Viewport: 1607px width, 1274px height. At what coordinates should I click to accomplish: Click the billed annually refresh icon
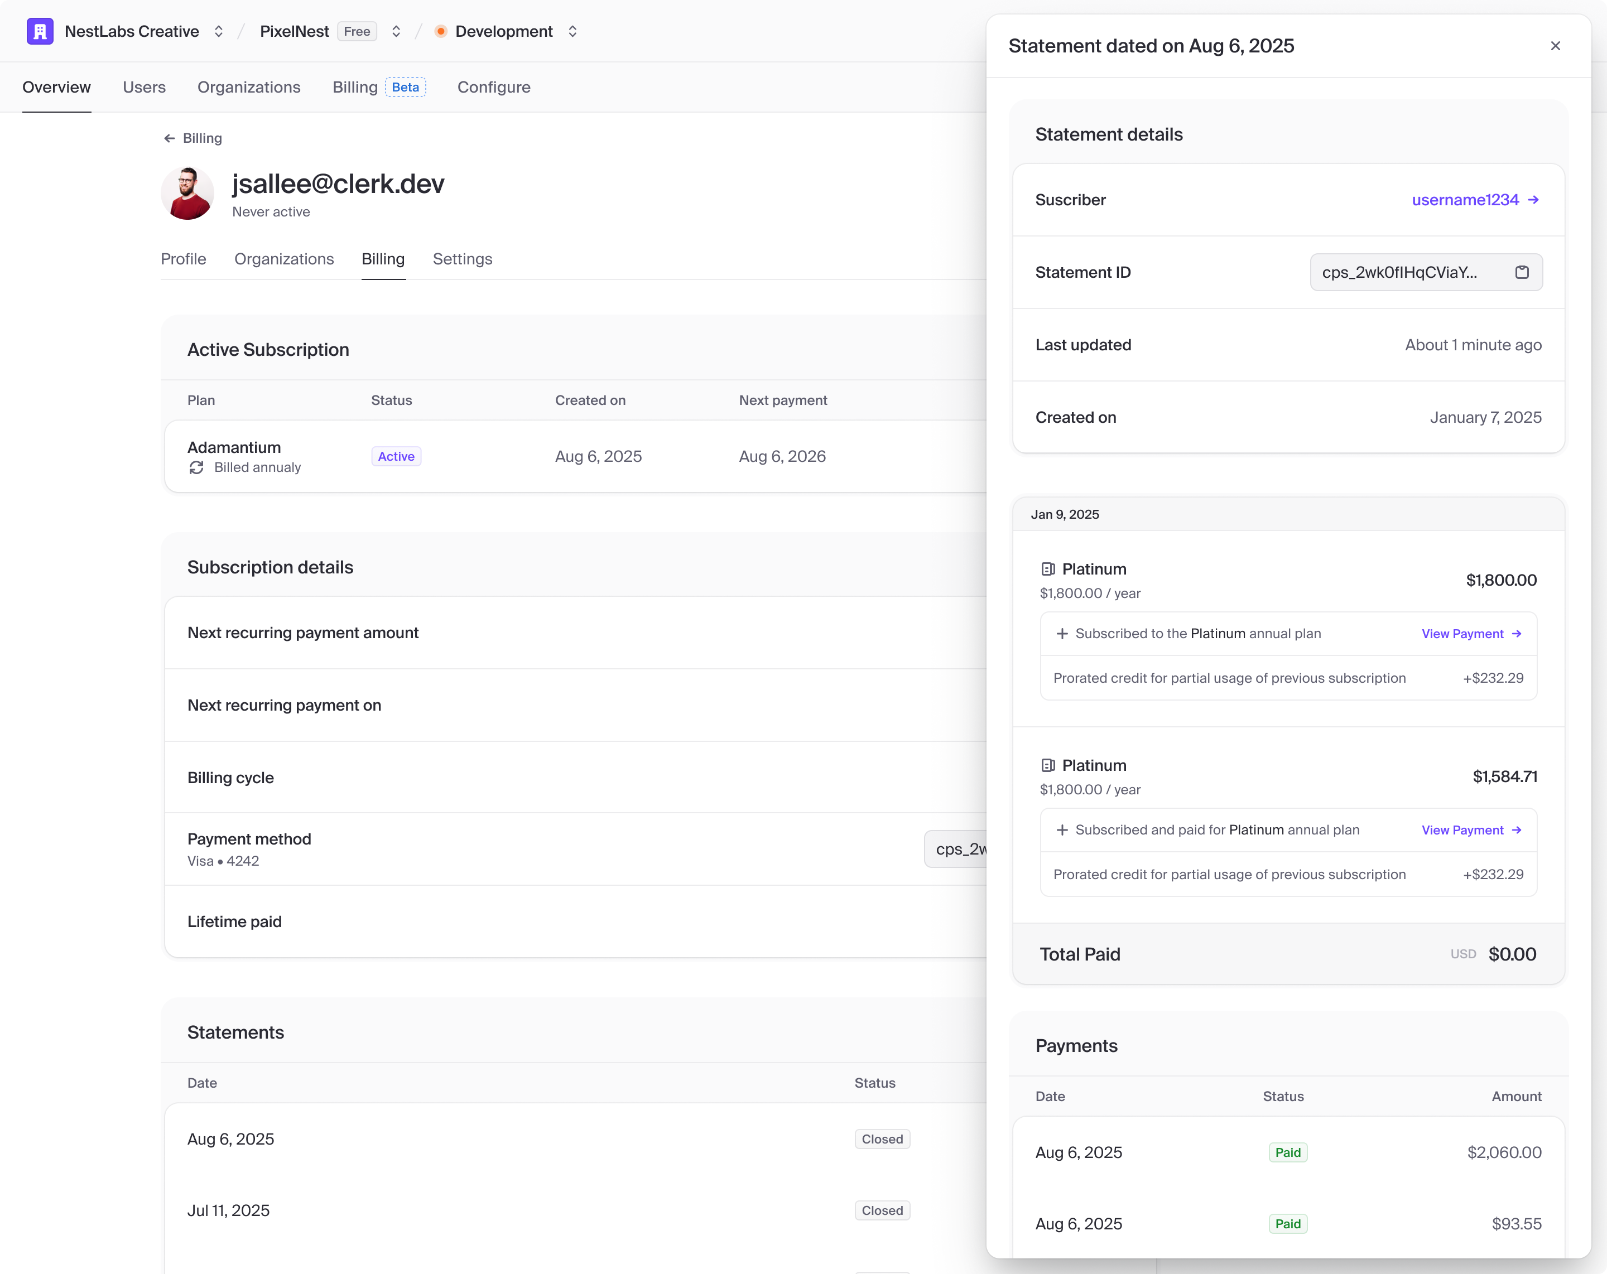[x=196, y=467]
